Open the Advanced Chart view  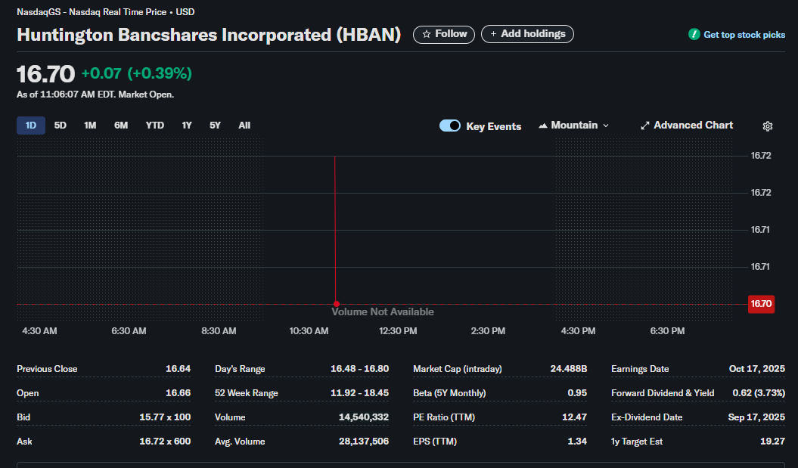[687, 126]
